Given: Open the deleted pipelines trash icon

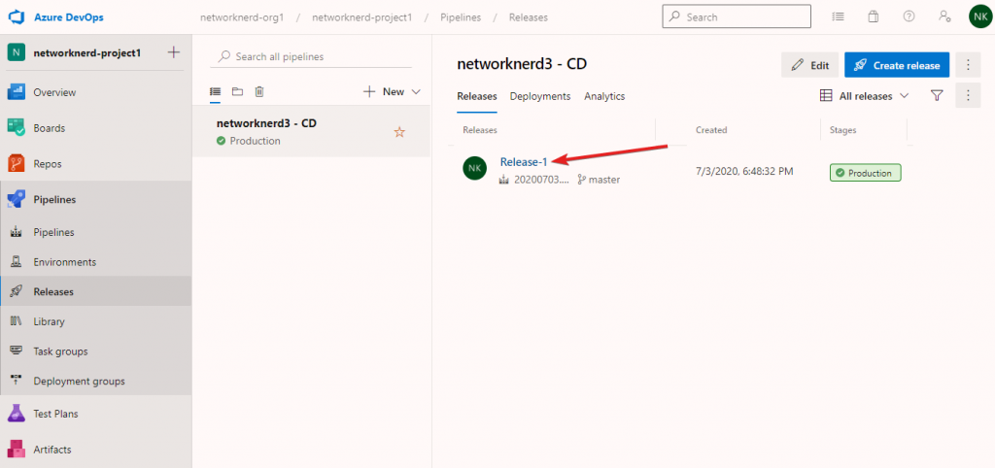Looking at the screenshot, I should (258, 92).
